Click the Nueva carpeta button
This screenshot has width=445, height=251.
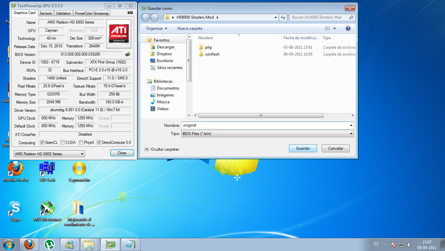click(x=190, y=28)
